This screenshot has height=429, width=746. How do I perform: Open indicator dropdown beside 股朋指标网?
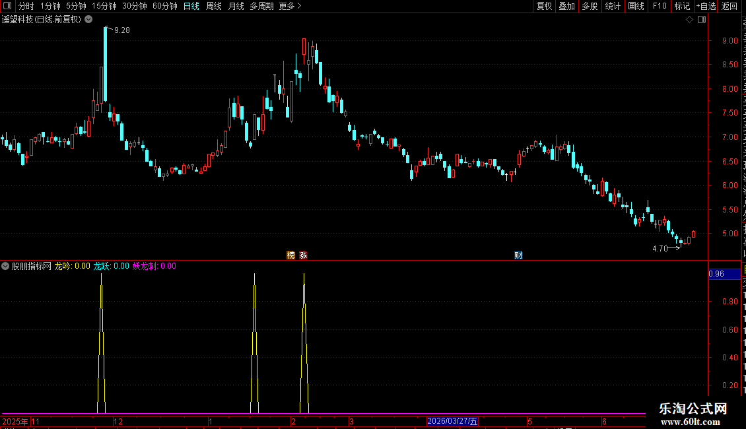5,266
